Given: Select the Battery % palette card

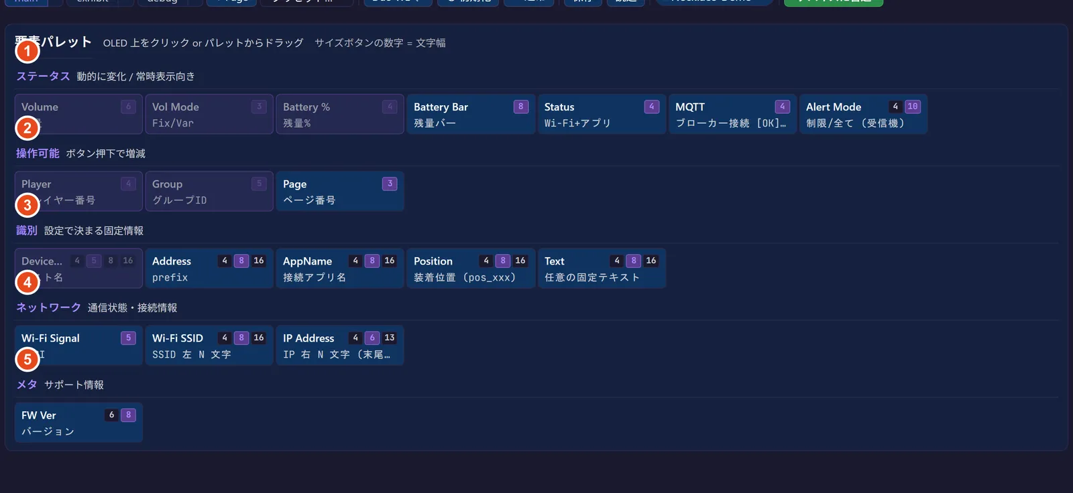Looking at the screenshot, I should pyautogui.click(x=340, y=114).
